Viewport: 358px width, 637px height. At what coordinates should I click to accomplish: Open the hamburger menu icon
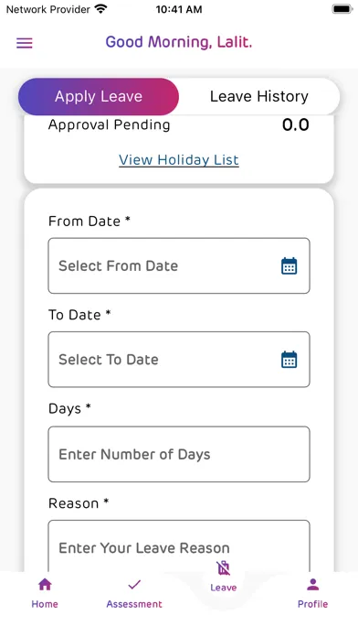pyautogui.click(x=25, y=43)
